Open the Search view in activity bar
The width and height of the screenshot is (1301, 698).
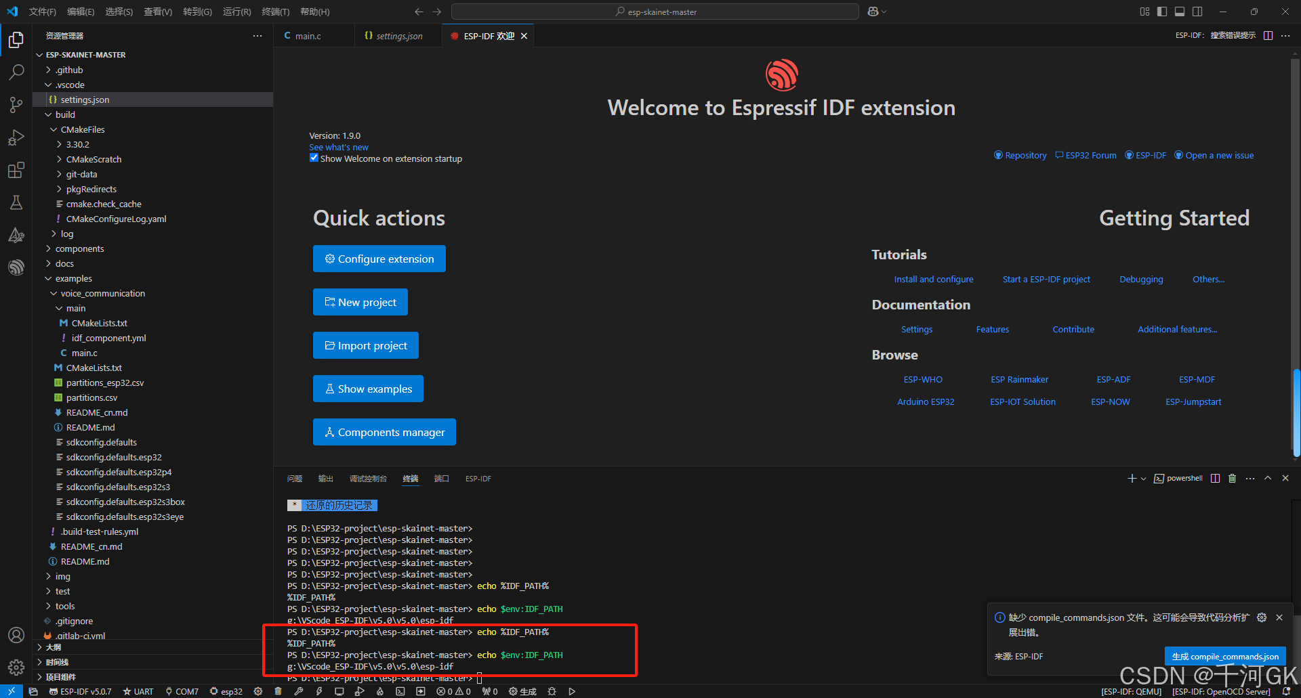point(16,72)
